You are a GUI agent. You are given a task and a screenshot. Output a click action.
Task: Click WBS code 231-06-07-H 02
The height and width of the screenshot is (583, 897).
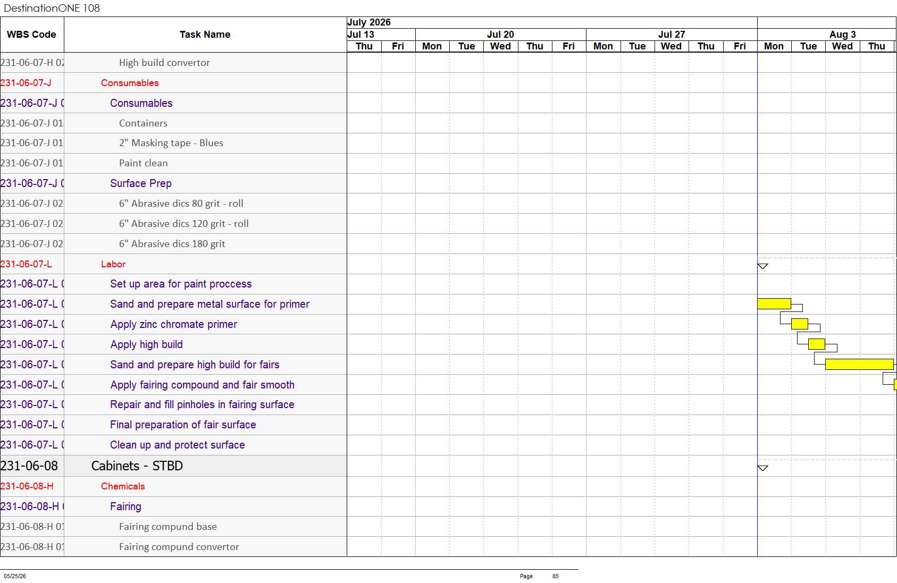pyautogui.click(x=32, y=63)
